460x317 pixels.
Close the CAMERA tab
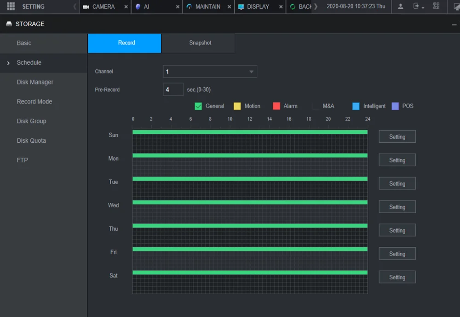click(x=126, y=7)
